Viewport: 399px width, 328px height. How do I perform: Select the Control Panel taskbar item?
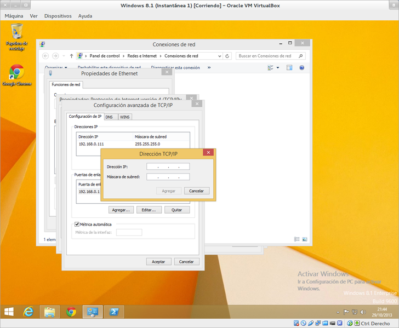tap(93, 312)
